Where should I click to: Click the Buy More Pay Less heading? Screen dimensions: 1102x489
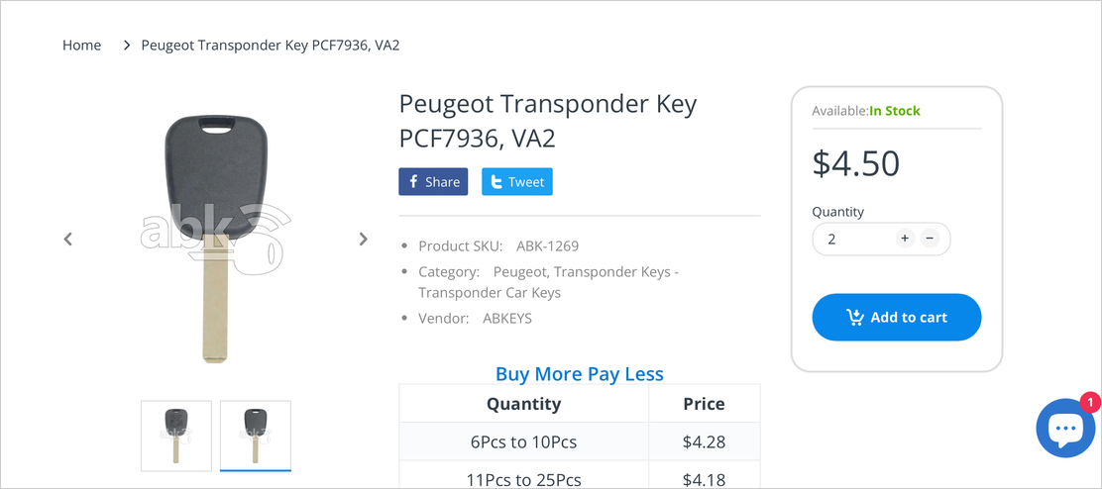pyautogui.click(x=579, y=374)
